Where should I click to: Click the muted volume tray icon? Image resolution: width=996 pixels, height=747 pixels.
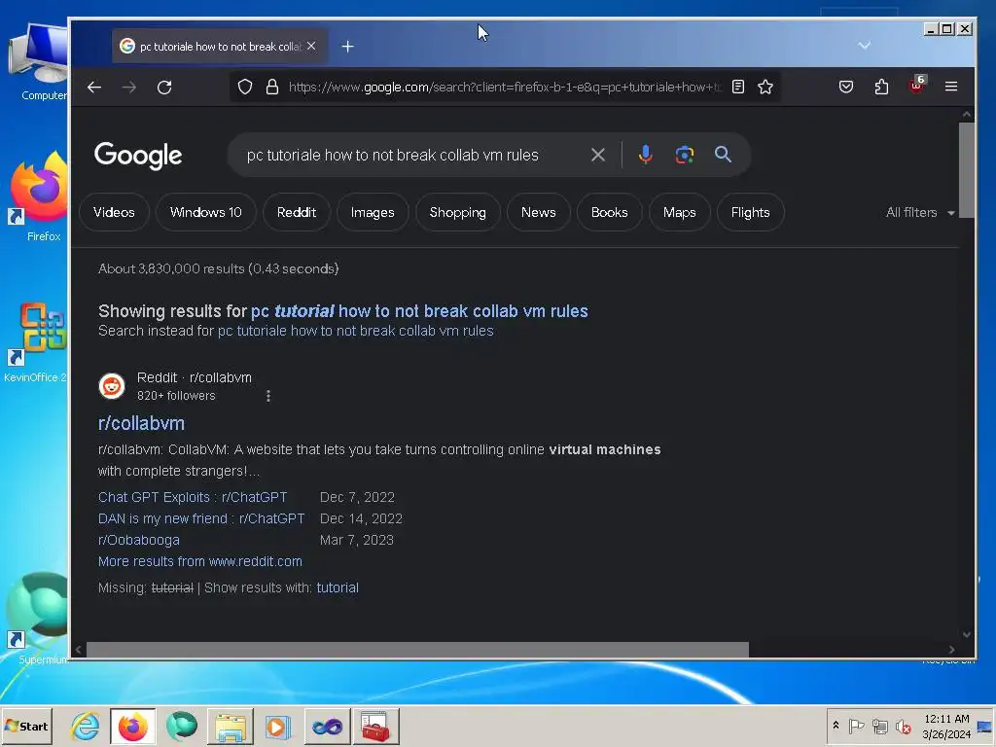coord(903,726)
